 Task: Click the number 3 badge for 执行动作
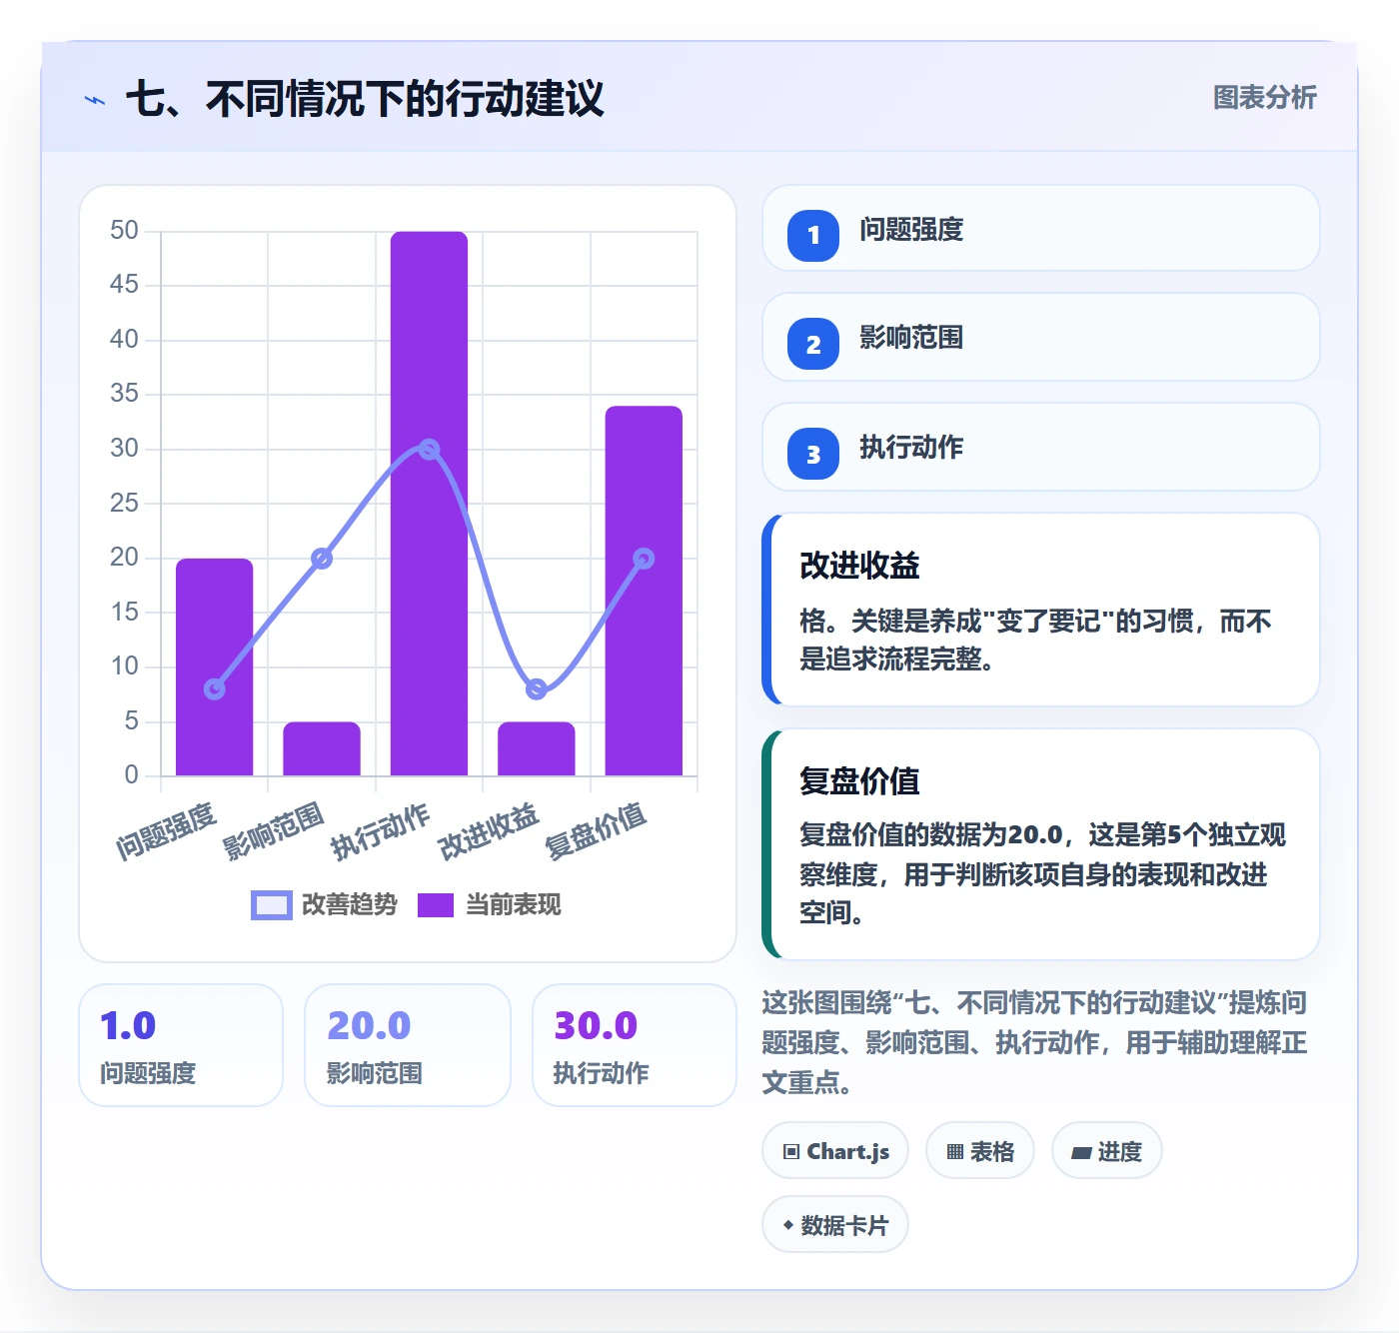[x=813, y=454]
